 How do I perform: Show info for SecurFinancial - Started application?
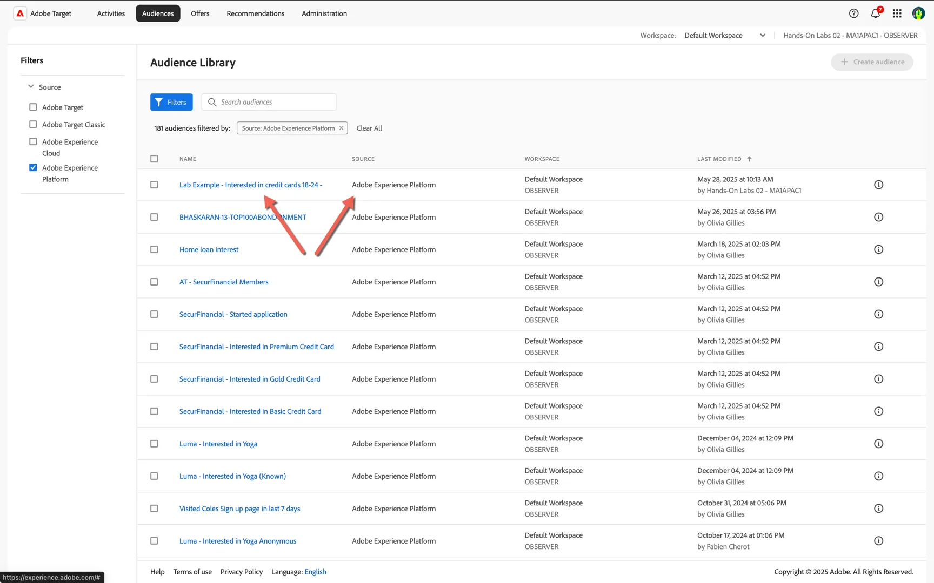pyautogui.click(x=879, y=314)
